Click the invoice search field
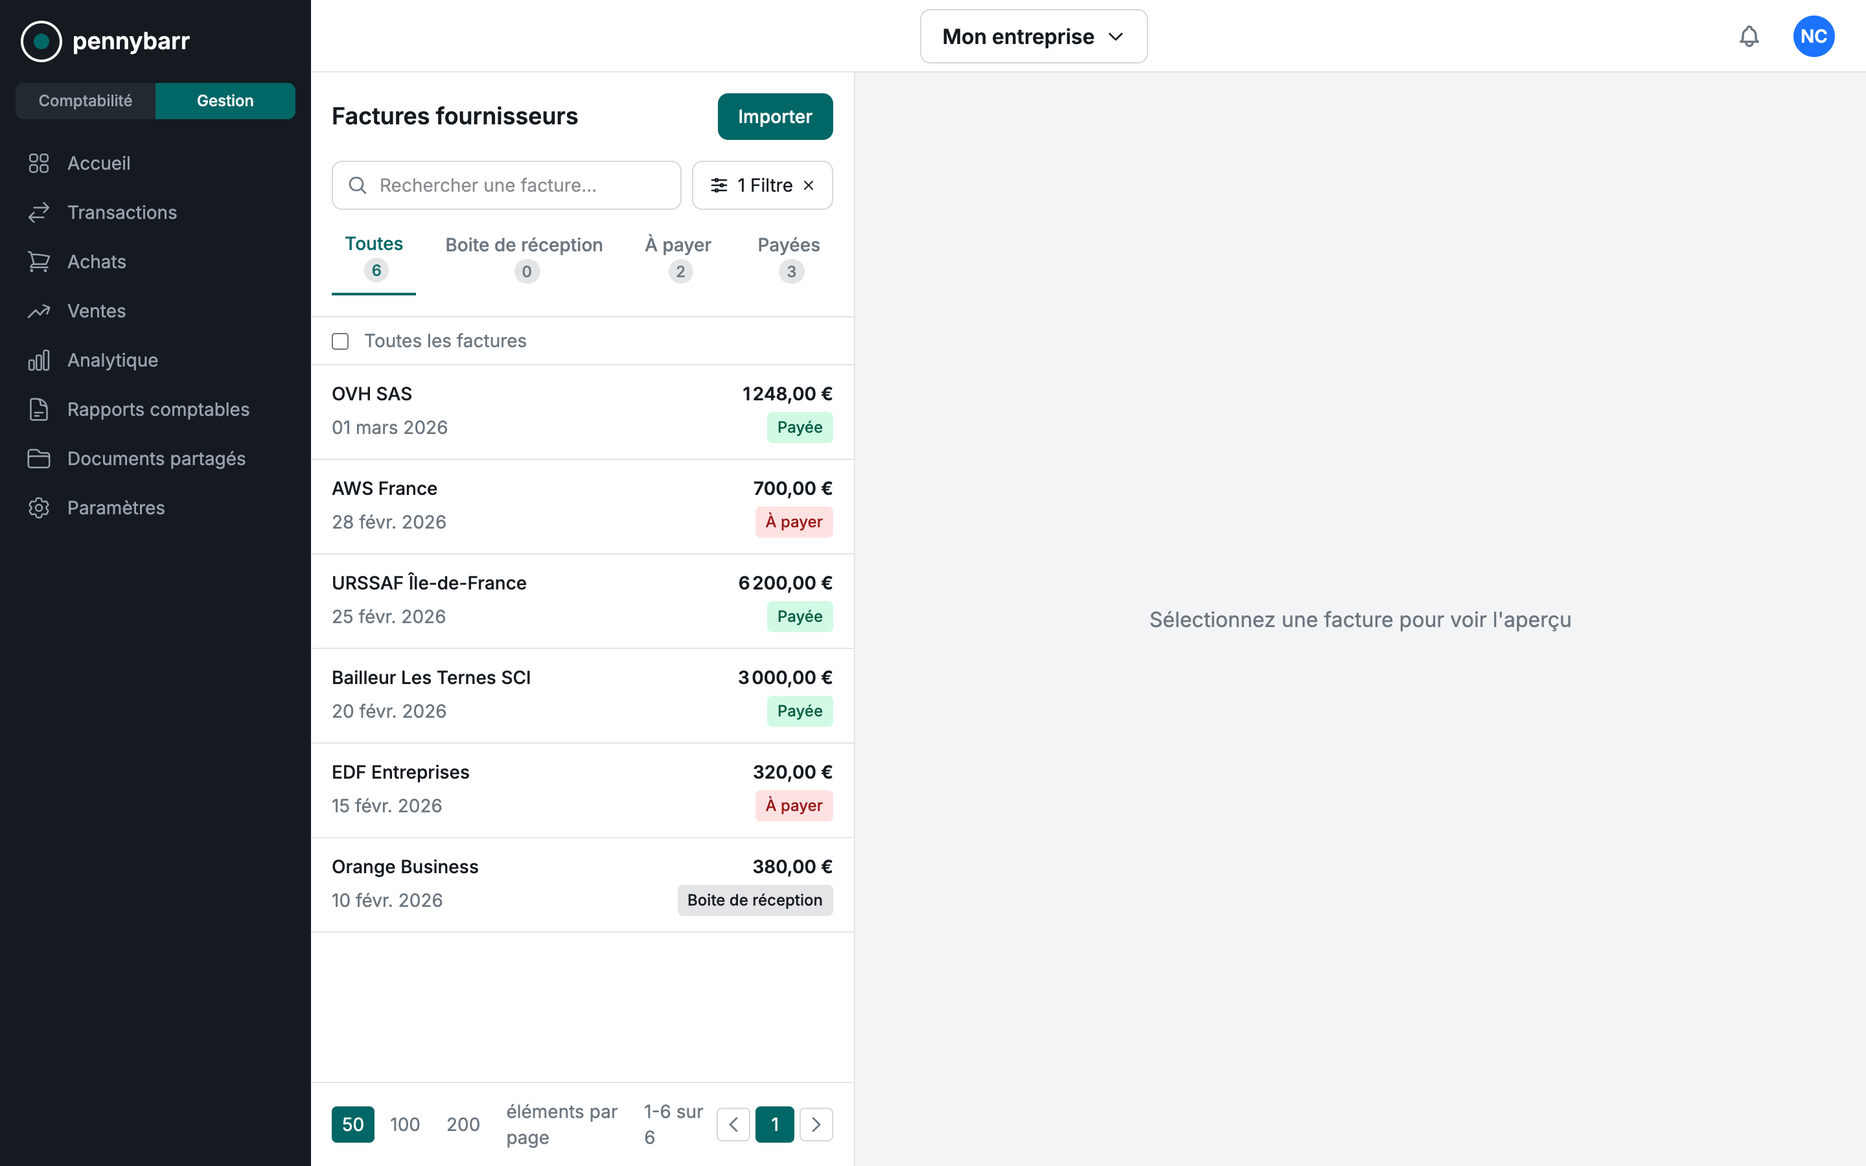The image size is (1866, 1166). point(507,185)
